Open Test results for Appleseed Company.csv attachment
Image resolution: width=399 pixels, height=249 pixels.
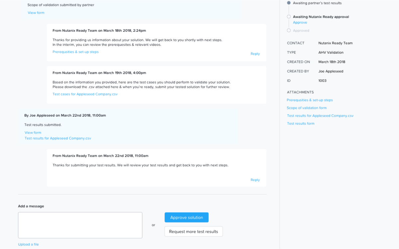(320, 115)
